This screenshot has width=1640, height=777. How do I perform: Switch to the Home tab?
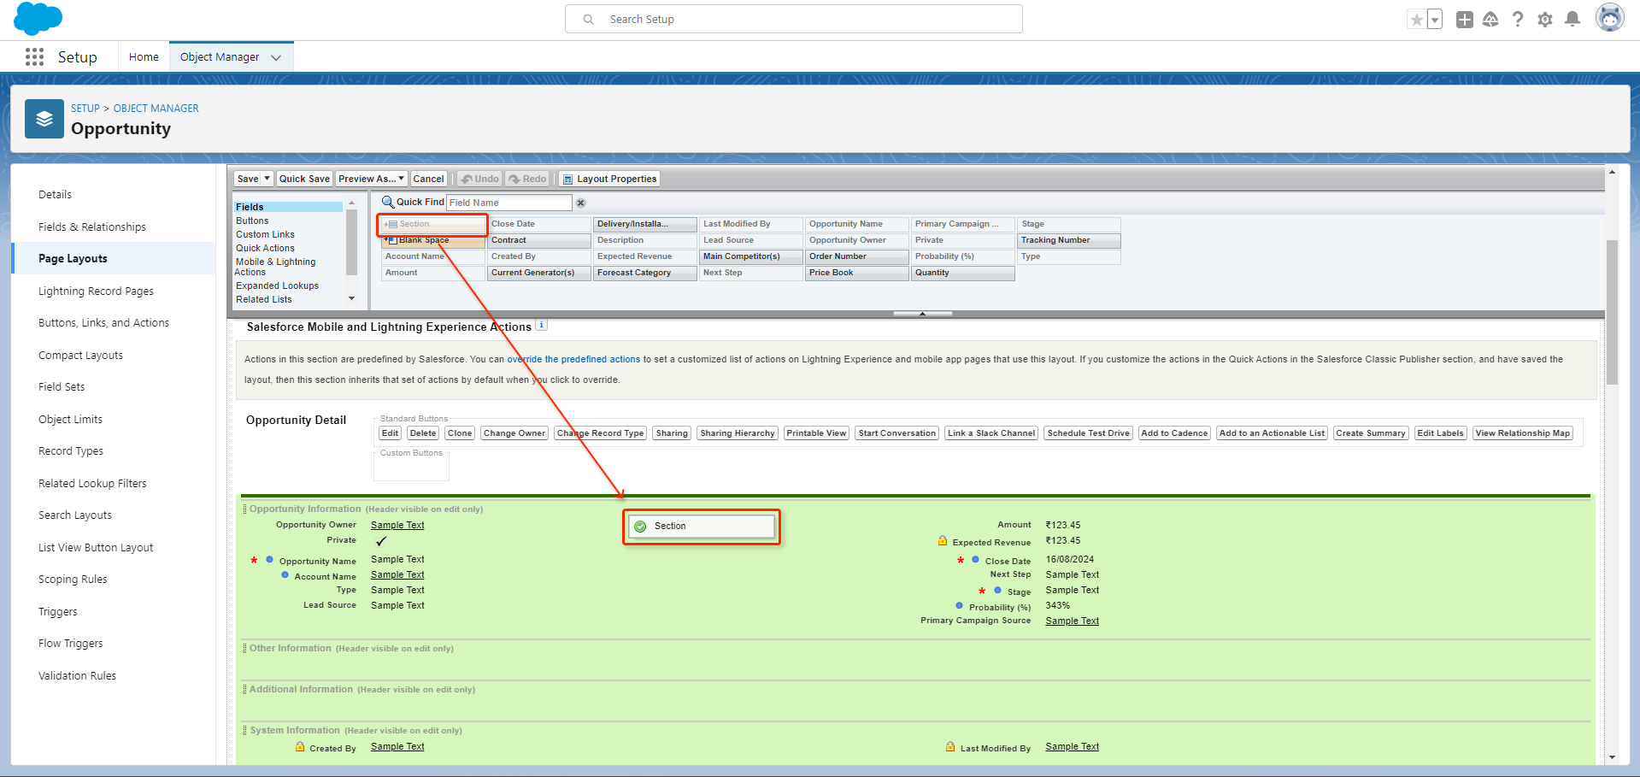pos(144,57)
